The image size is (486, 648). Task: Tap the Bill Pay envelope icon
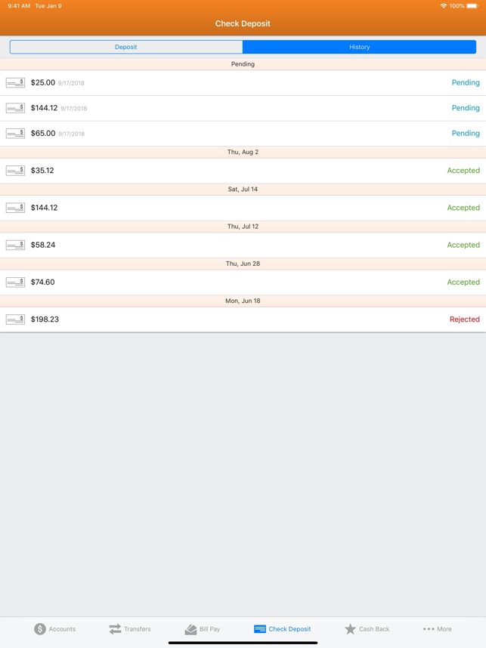click(x=189, y=628)
